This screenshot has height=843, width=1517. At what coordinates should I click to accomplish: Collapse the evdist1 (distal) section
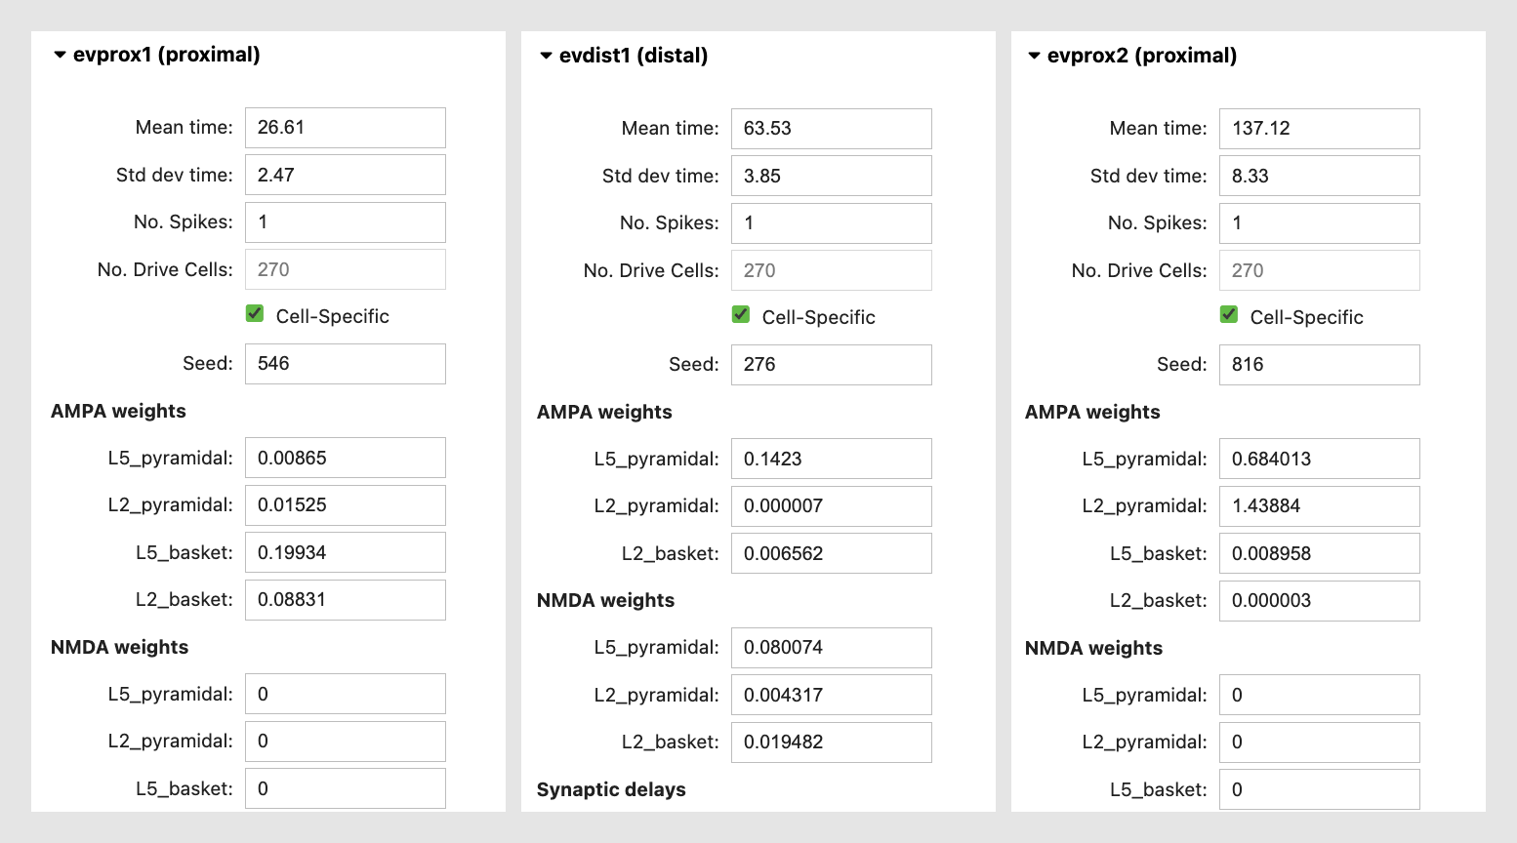click(x=547, y=57)
